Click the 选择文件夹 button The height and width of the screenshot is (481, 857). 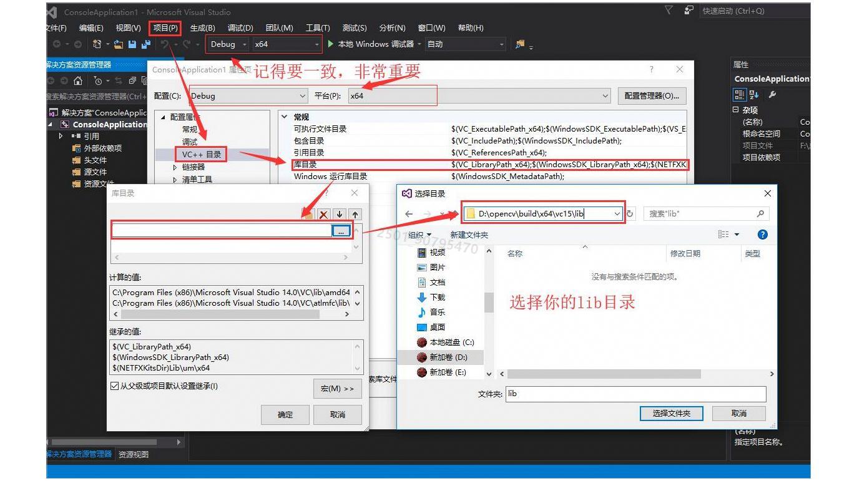click(x=671, y=414)
